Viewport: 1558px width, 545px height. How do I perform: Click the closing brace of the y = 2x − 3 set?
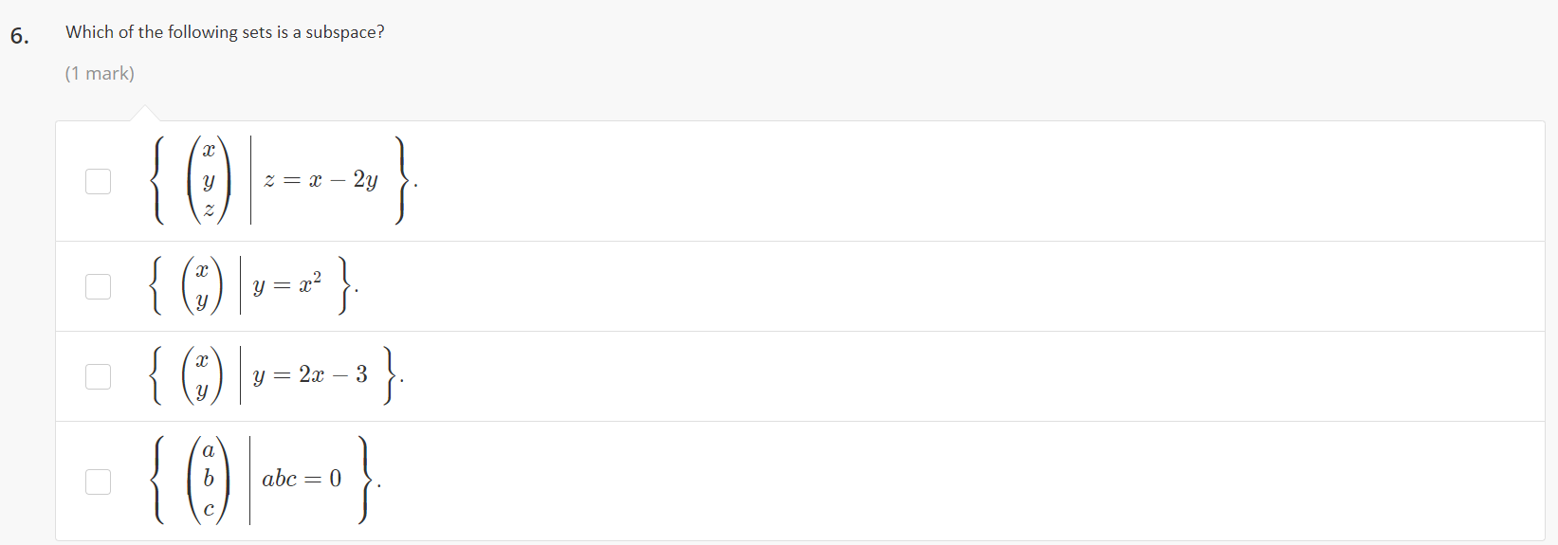pos(390,376)
